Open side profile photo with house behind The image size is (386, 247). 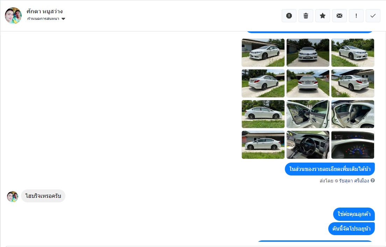[263, 145]
